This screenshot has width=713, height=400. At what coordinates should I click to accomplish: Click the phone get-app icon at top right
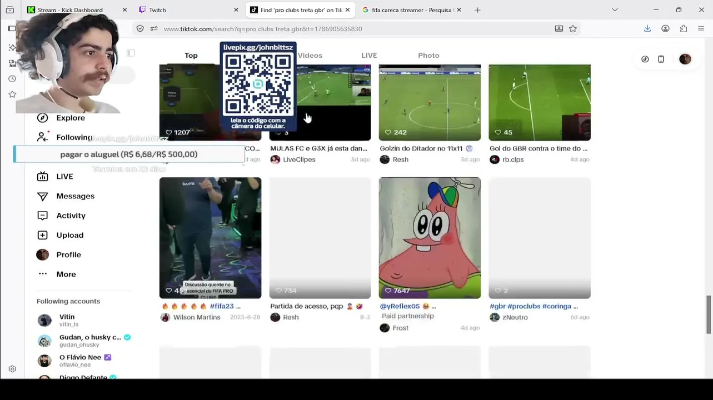[661, 59]
